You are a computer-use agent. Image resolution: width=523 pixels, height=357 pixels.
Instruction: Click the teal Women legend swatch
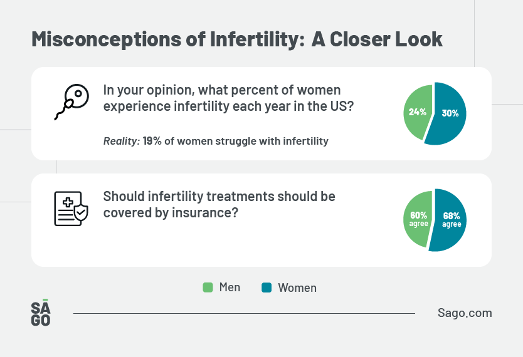(x=267, y=287)
